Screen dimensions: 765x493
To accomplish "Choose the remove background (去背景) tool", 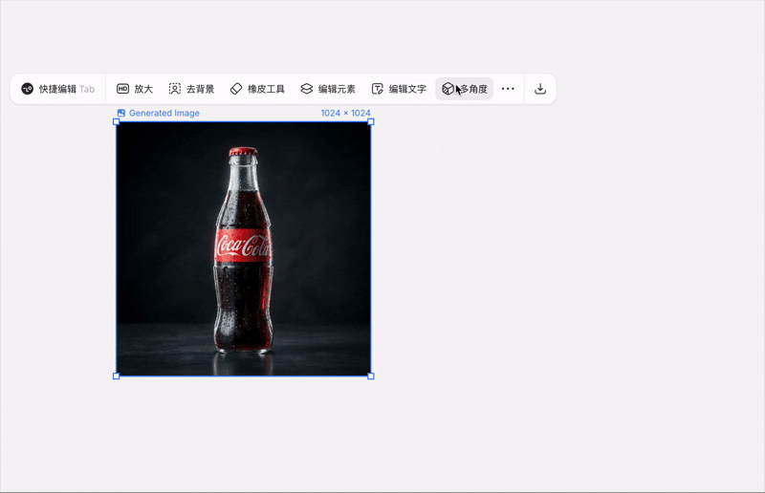I will (x=192, y=89).
